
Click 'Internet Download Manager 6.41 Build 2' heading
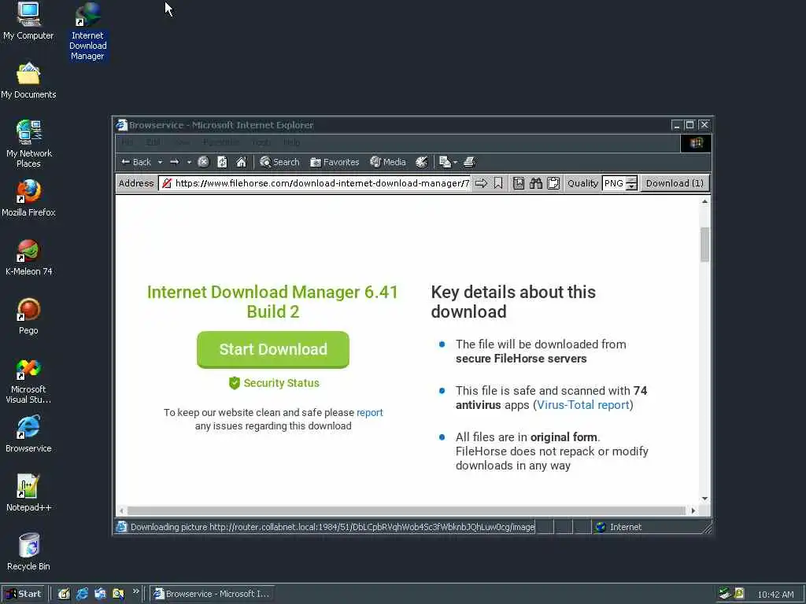272,302
